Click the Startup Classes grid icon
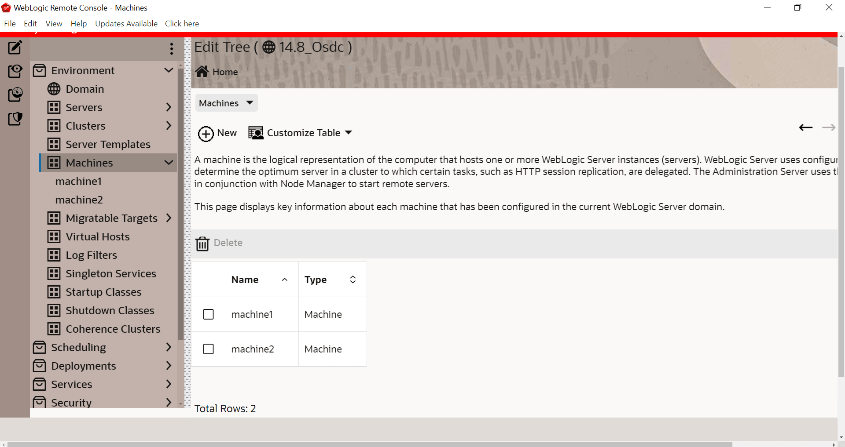Screen dimensions: 845x447 point(54,292)
